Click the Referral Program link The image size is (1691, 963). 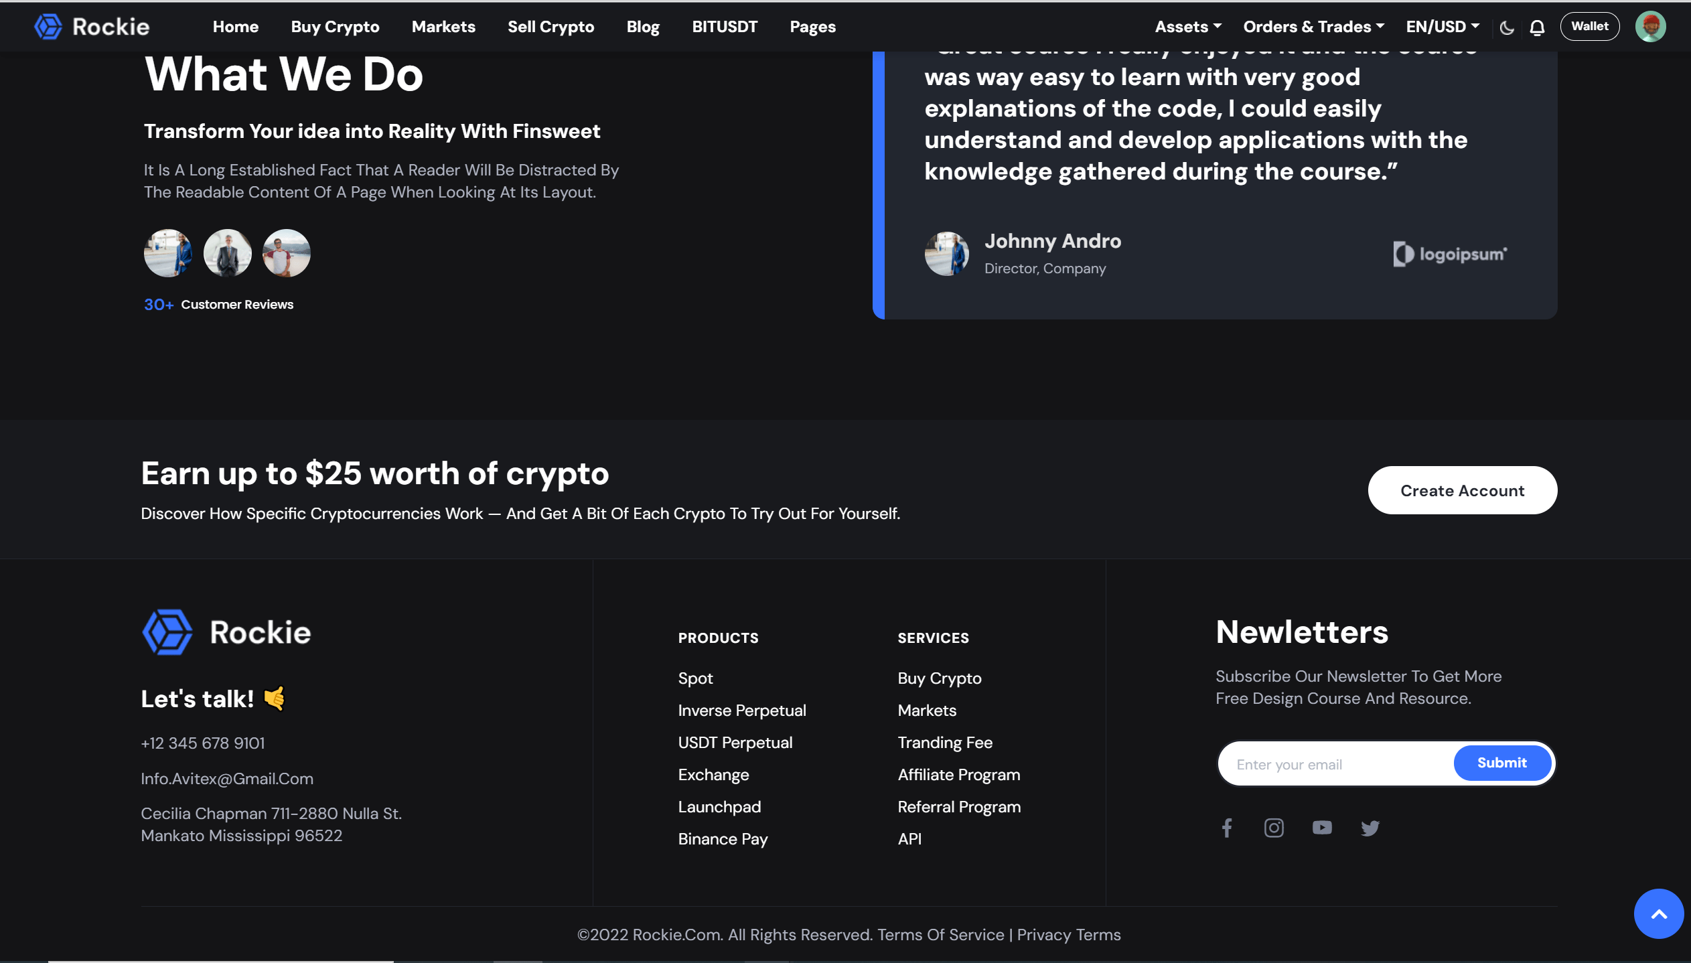958,806
